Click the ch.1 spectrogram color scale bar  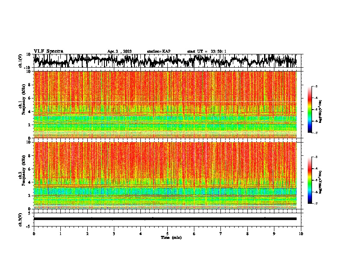[x=309, y=110]
